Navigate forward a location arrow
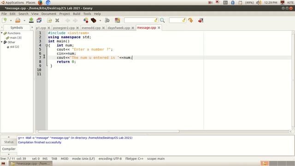295x166 pixels. (75, 20)
